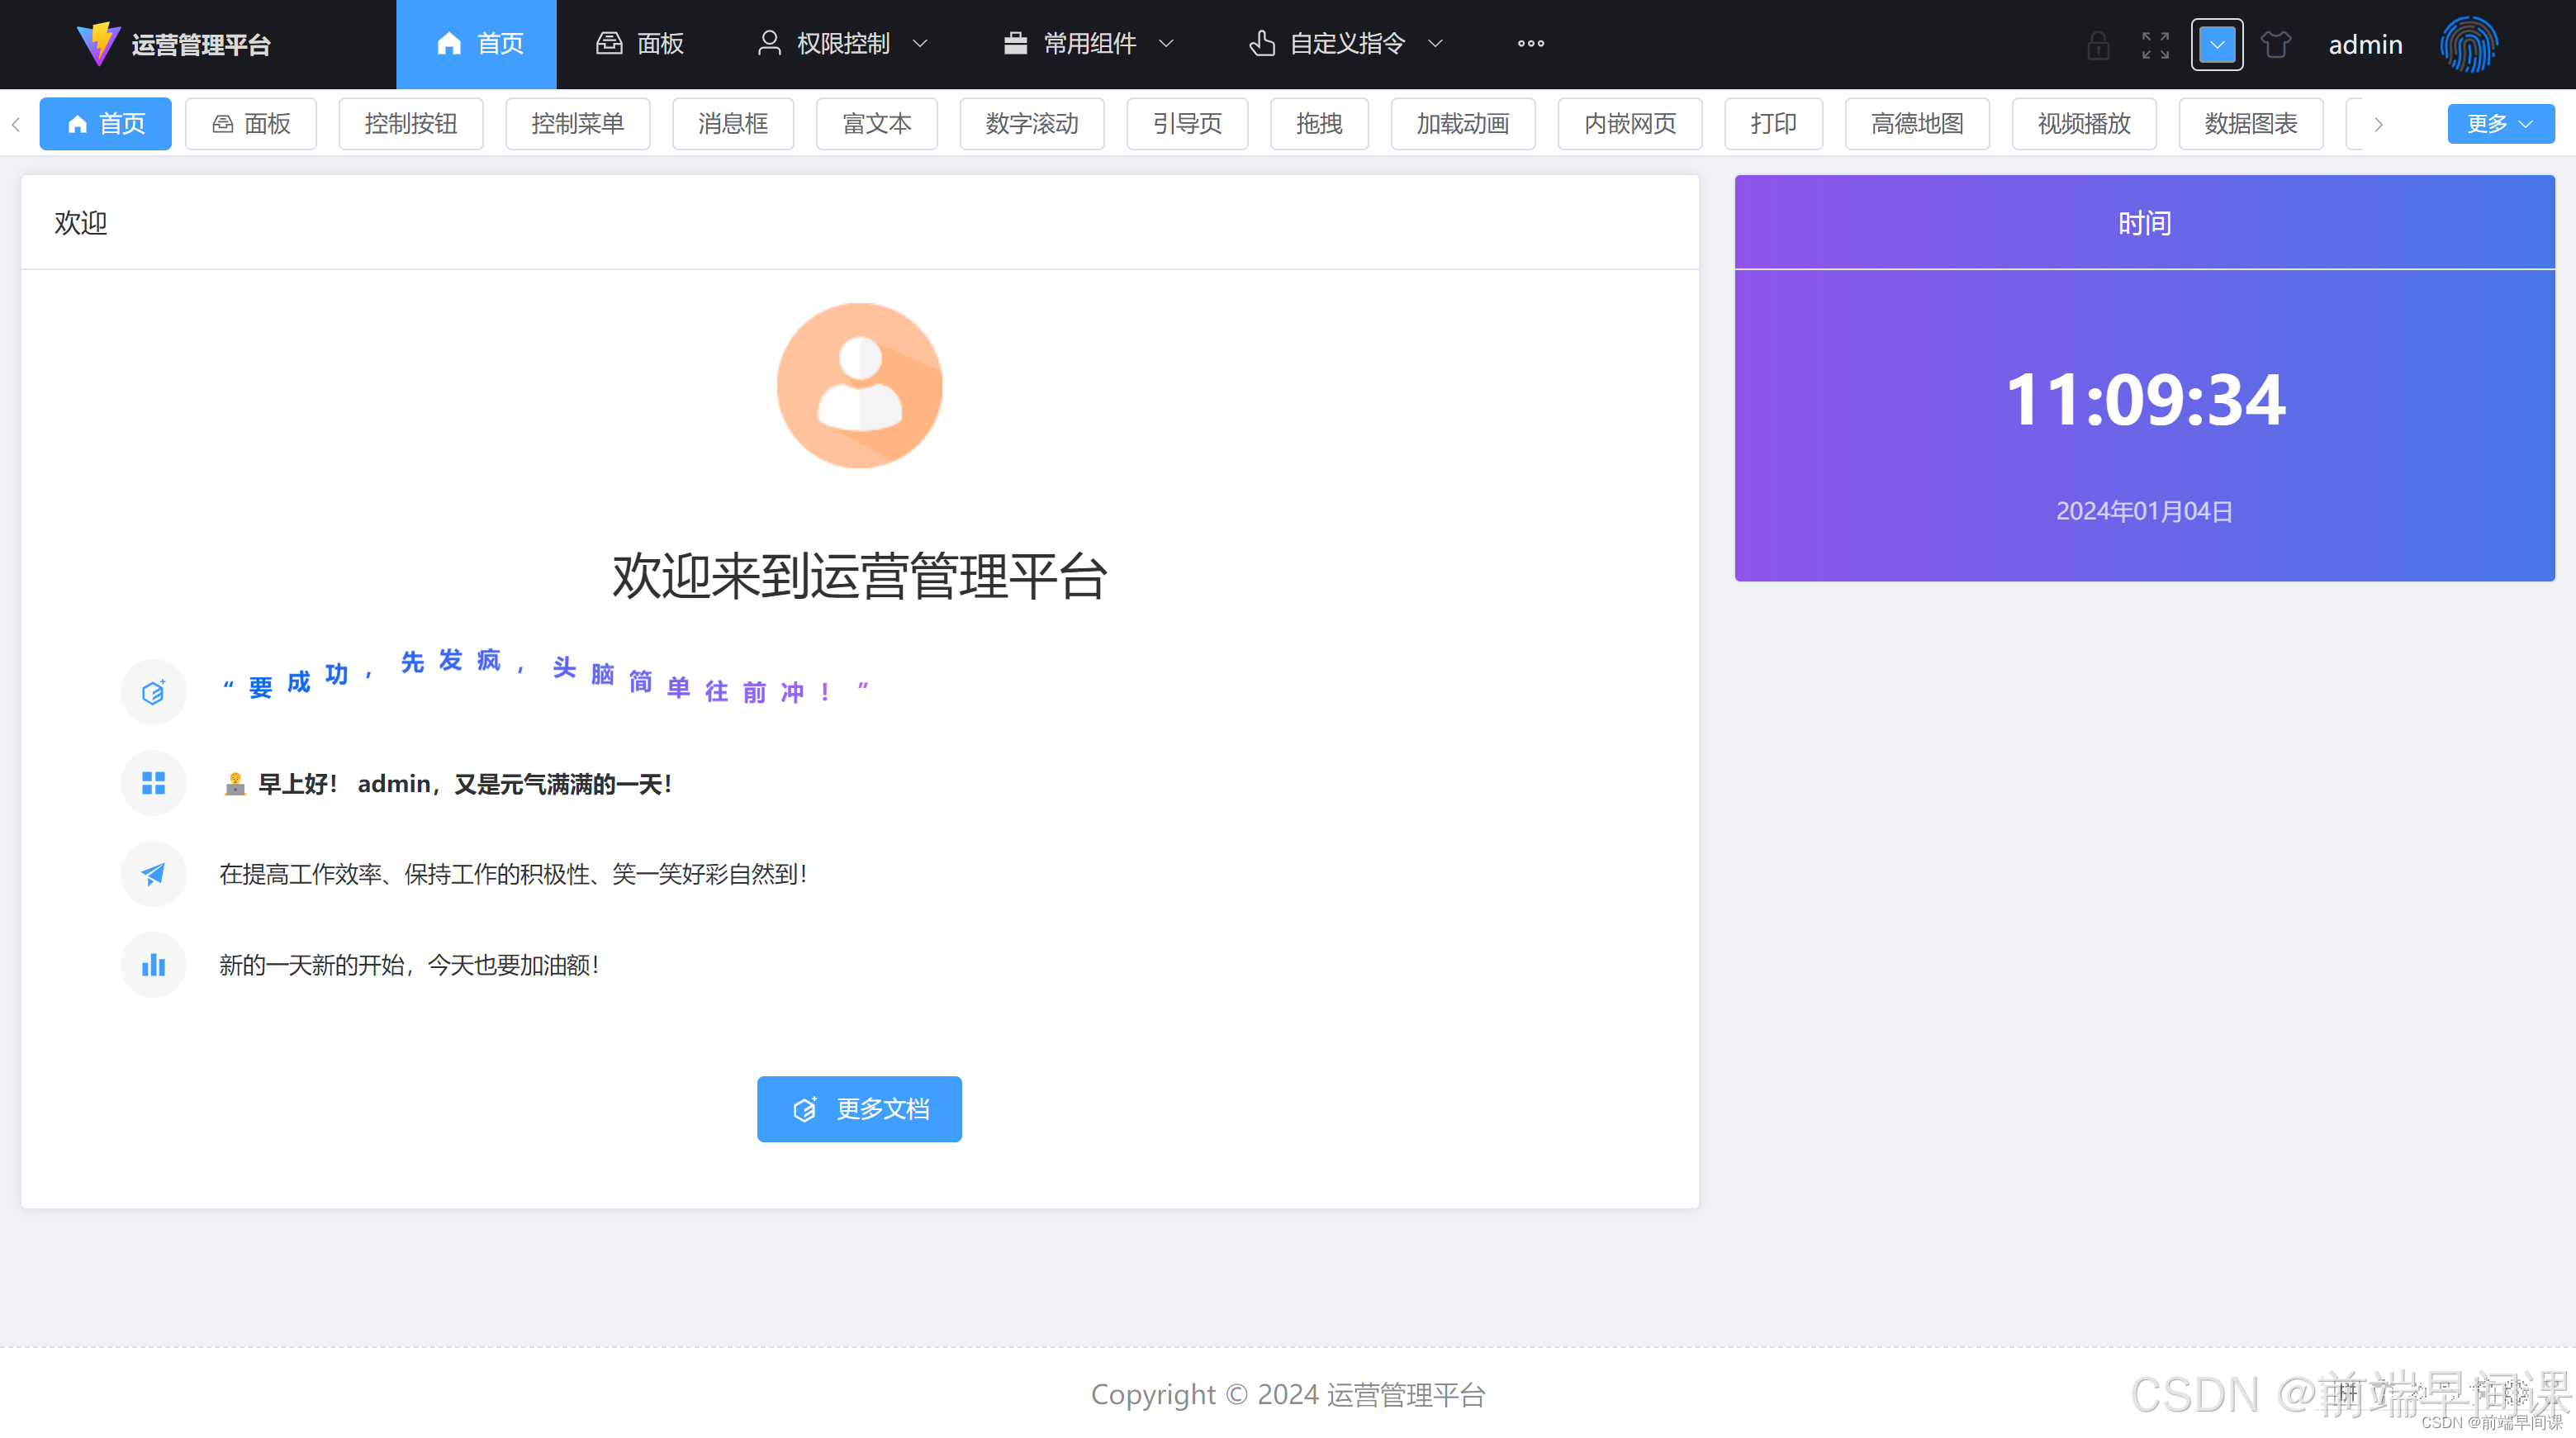
Task: Open the 加载动画 tab
Action: point(1463,124)
